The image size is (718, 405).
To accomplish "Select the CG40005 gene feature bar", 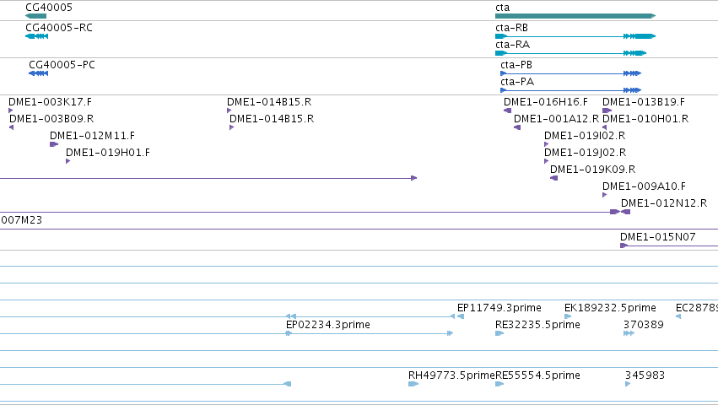I will pos(35,16).
